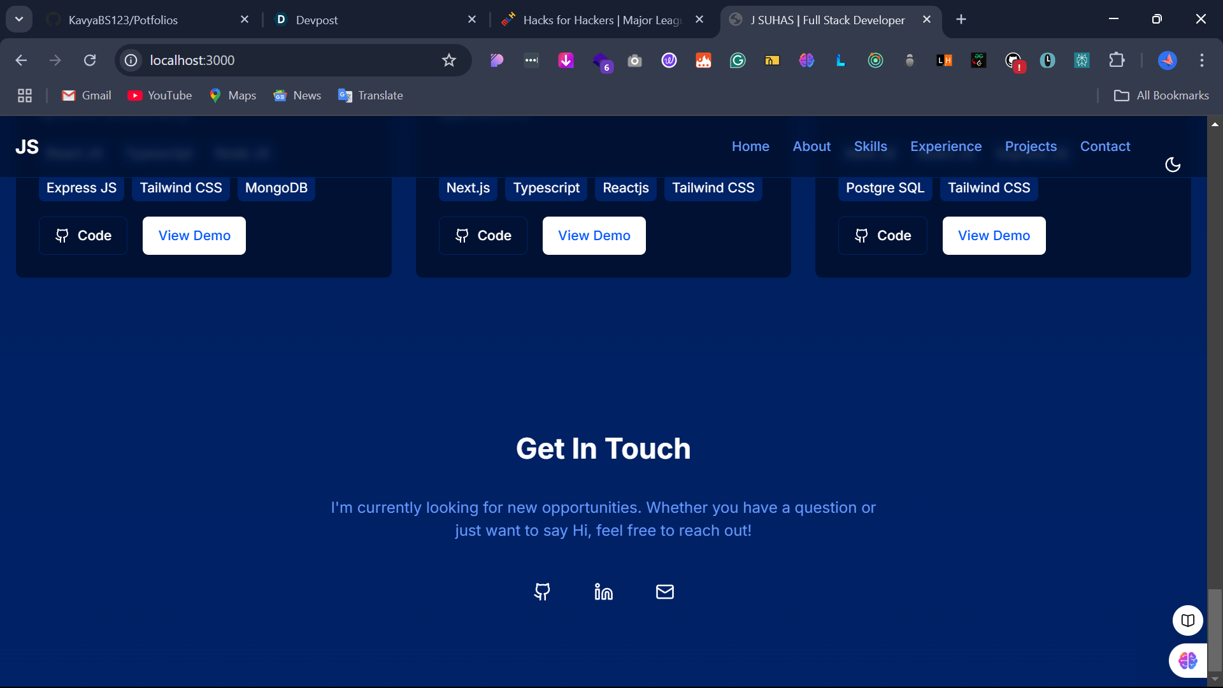Click the GitHub icon under Get In Touch

tap(542, 592)
